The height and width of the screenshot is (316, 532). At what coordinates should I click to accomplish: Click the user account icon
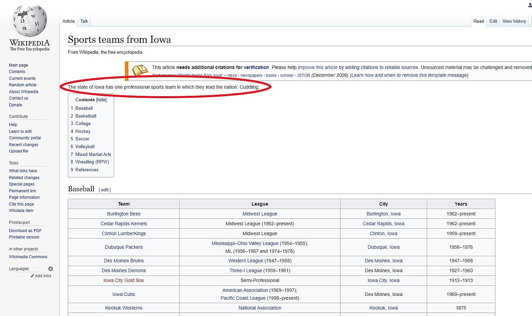530,5
